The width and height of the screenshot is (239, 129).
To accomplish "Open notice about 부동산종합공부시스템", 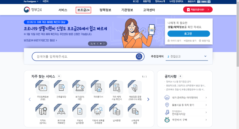I will (185, 89).
